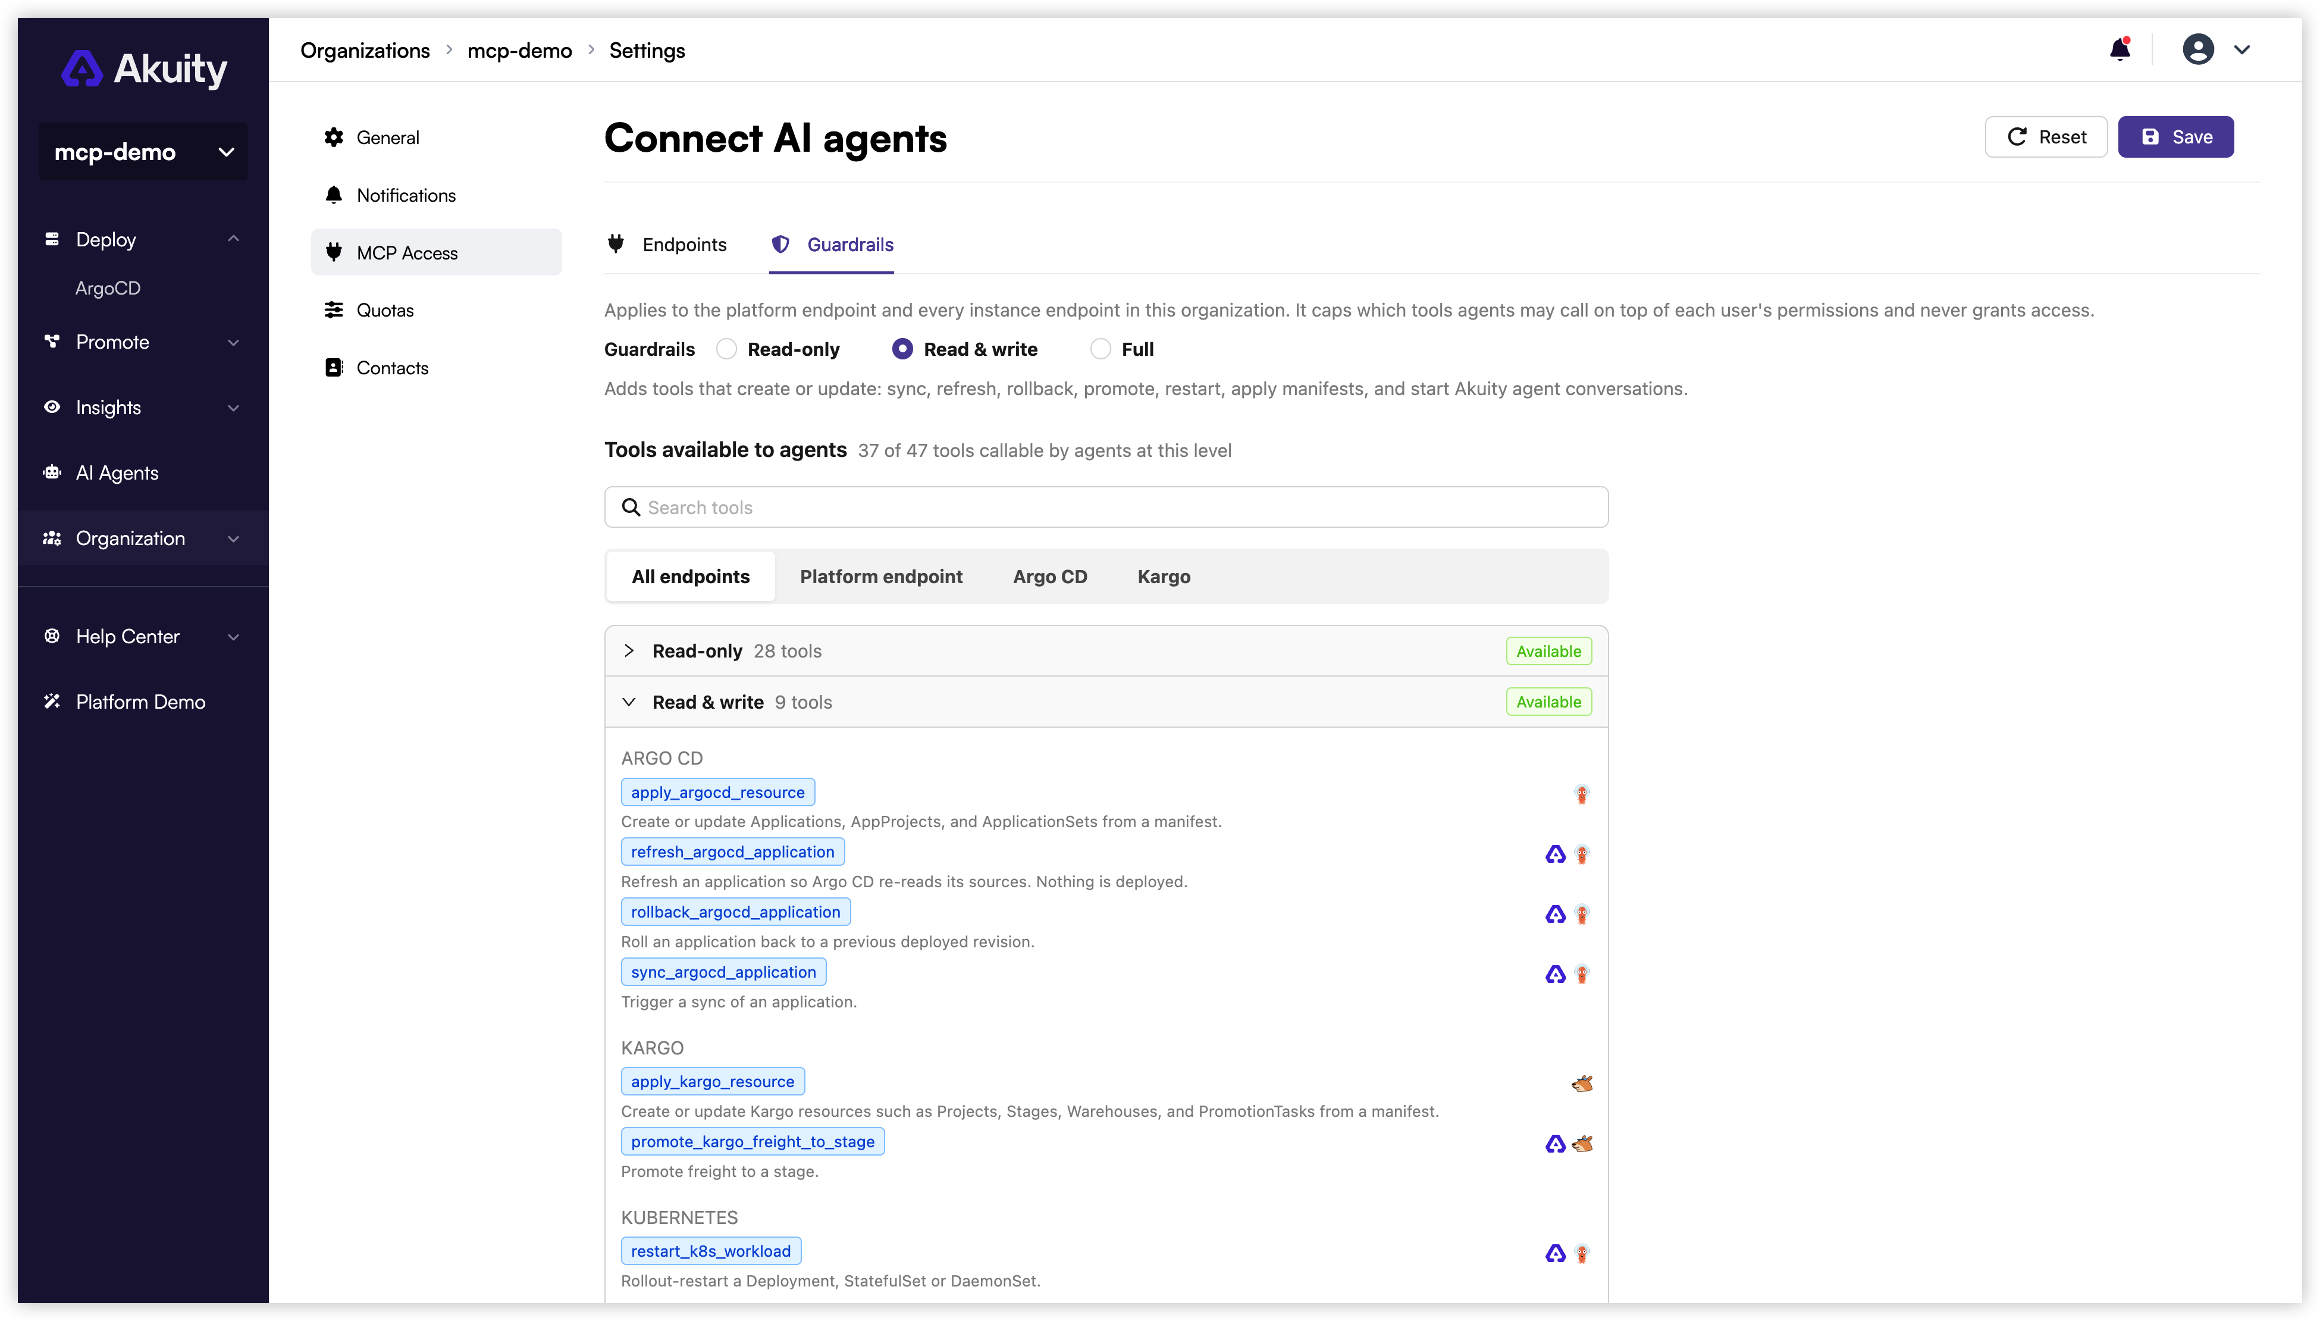Click the Argo icon beside restart_k8s_workload
The image size is (2320, 1321).
[1582, 1253]
